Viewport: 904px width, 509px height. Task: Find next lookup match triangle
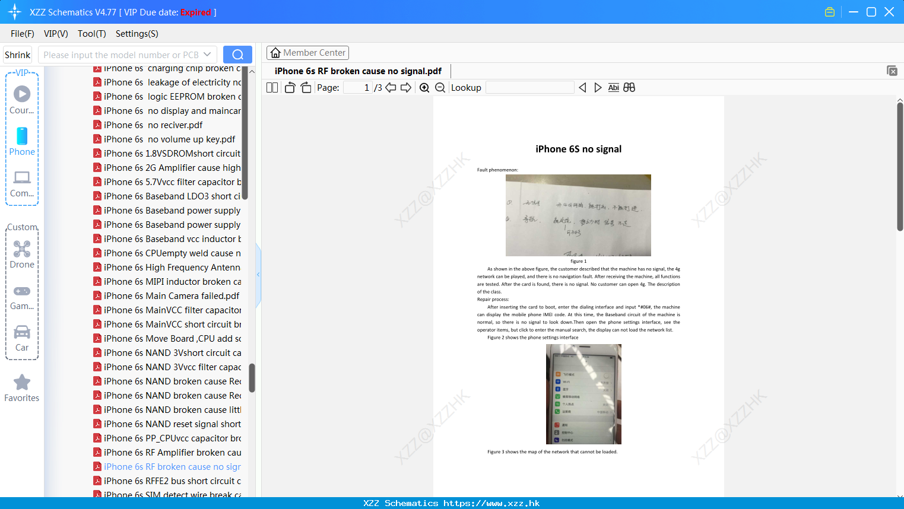coord(598,87)
